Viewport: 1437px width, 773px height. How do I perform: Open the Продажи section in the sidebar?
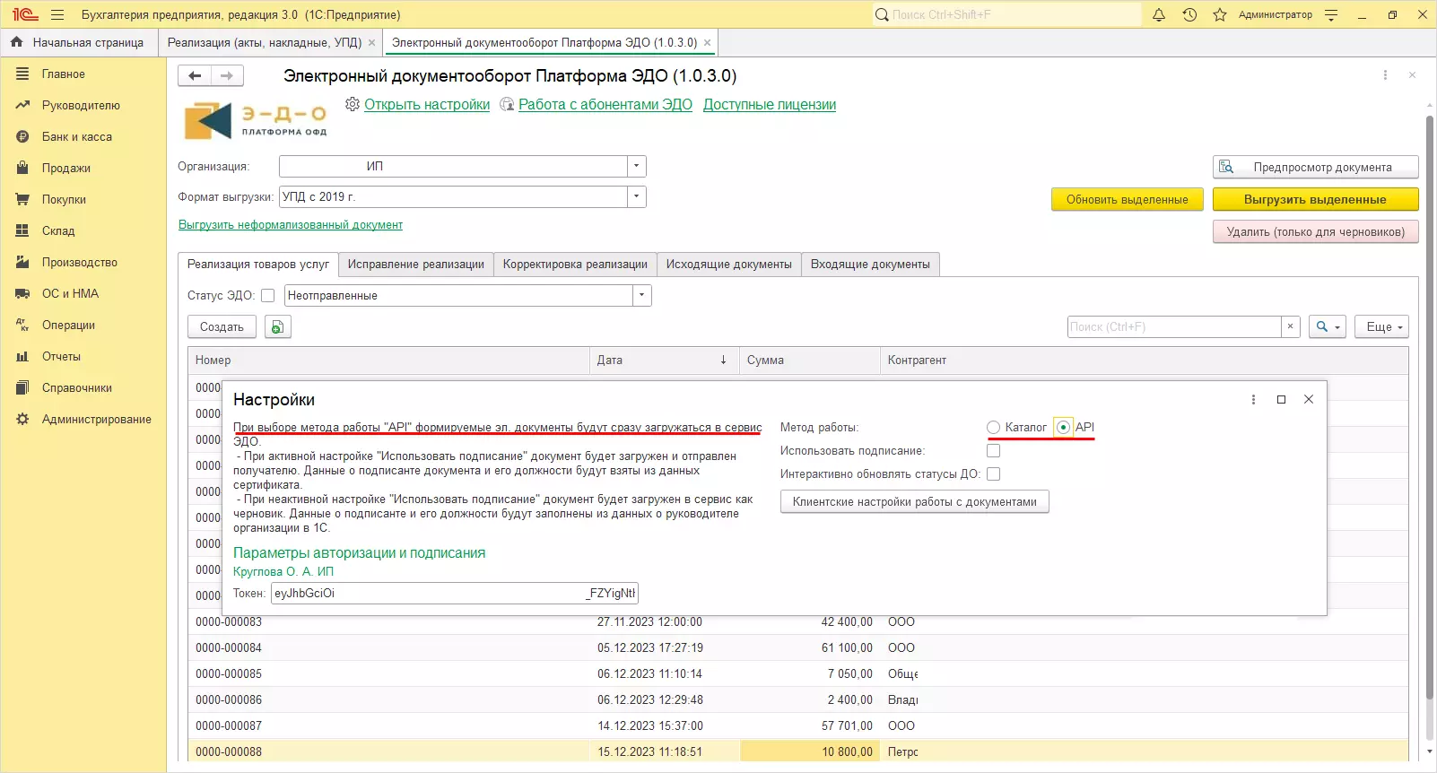[x=65, y=169]
